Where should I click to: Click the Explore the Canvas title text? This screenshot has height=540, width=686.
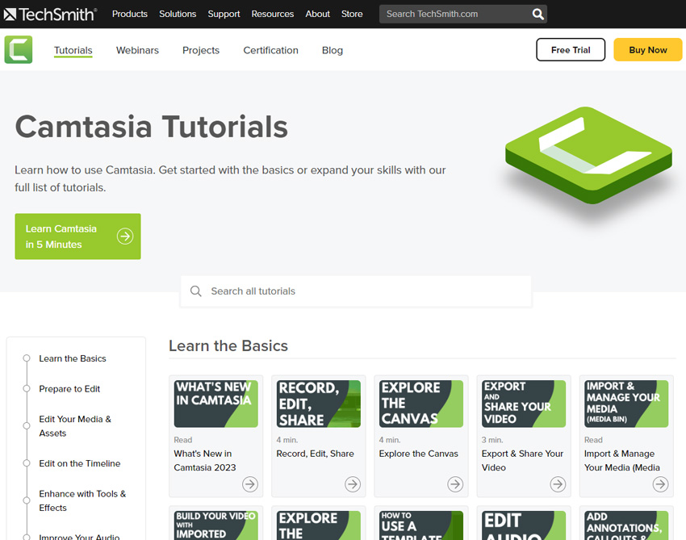click(x=418, y=454)
